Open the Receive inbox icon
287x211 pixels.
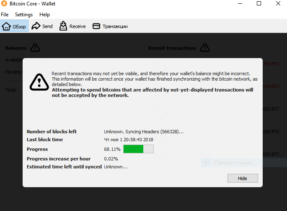(63, 26)
